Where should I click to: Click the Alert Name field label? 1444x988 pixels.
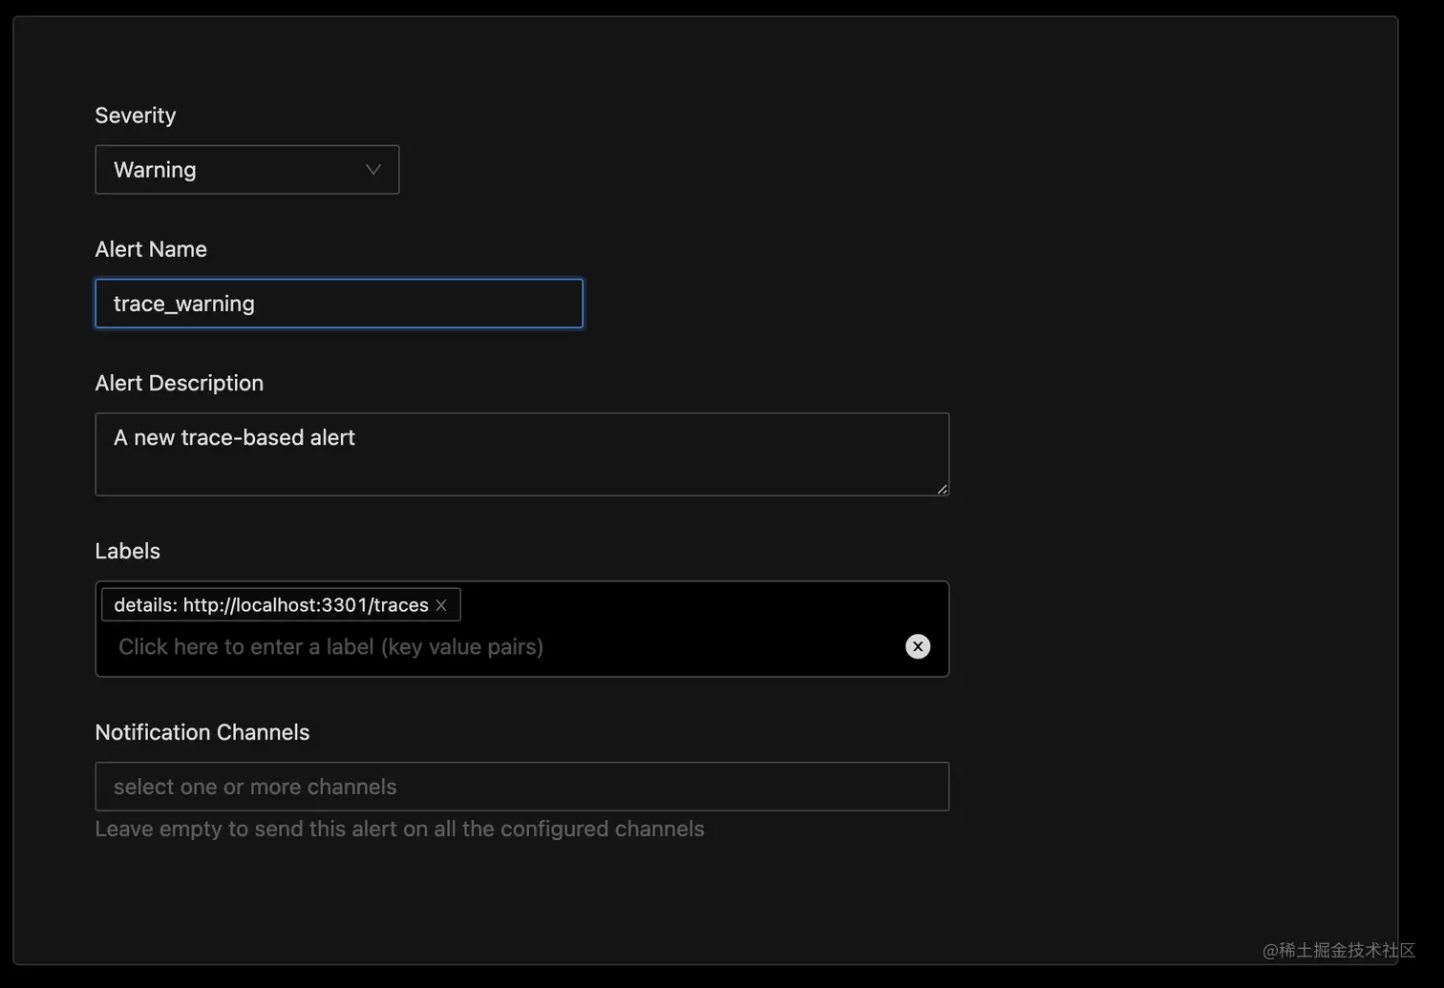[x=151, y=249]
